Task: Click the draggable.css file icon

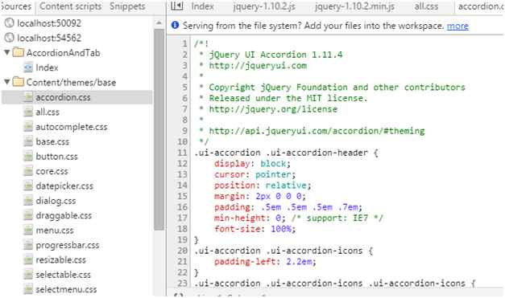Action: pos(28,215)
